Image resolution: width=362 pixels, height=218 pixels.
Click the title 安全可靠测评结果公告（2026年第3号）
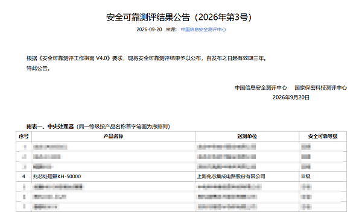(x=179, y=17)
